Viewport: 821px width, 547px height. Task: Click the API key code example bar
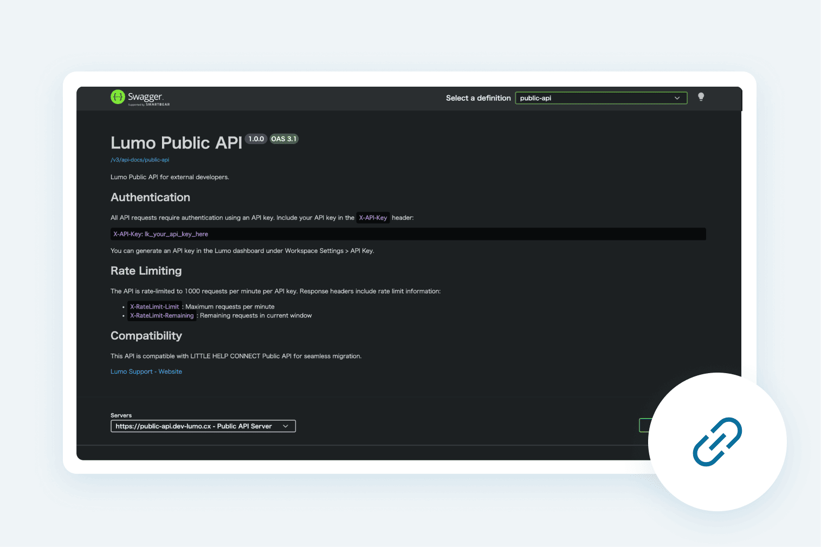click(408, 234)
